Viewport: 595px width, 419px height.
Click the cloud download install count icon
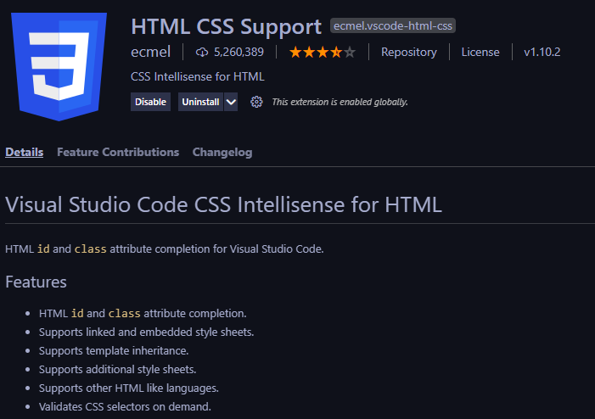click(x=202, y=53)
